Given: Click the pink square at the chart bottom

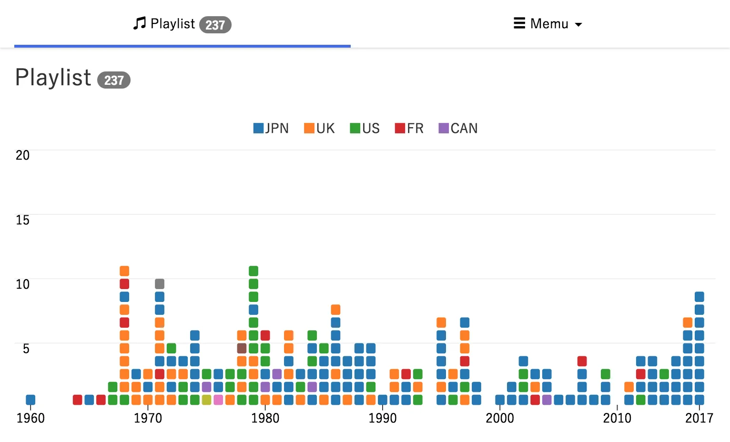Looking at the screenshot, I should point(218,400).
